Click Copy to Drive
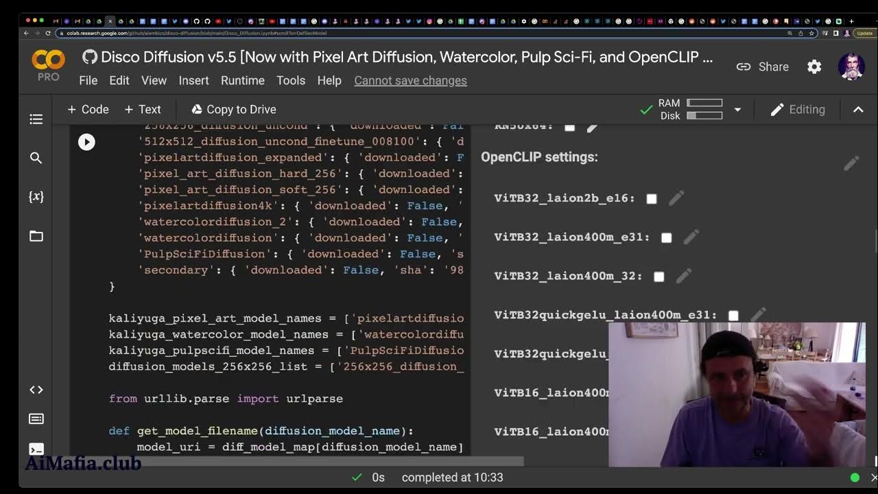 click(x=233, y=110)
